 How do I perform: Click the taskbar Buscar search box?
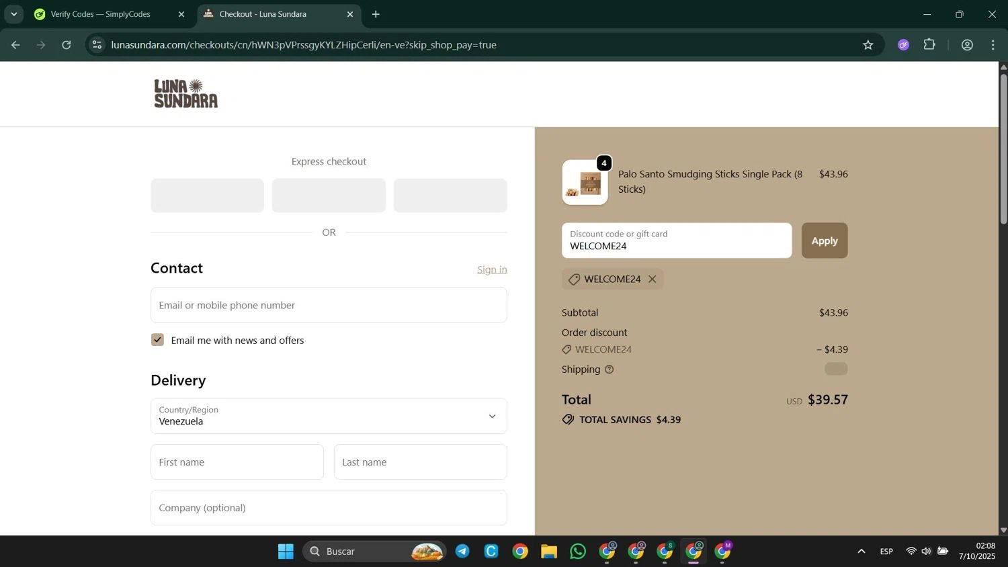[374, 552]
